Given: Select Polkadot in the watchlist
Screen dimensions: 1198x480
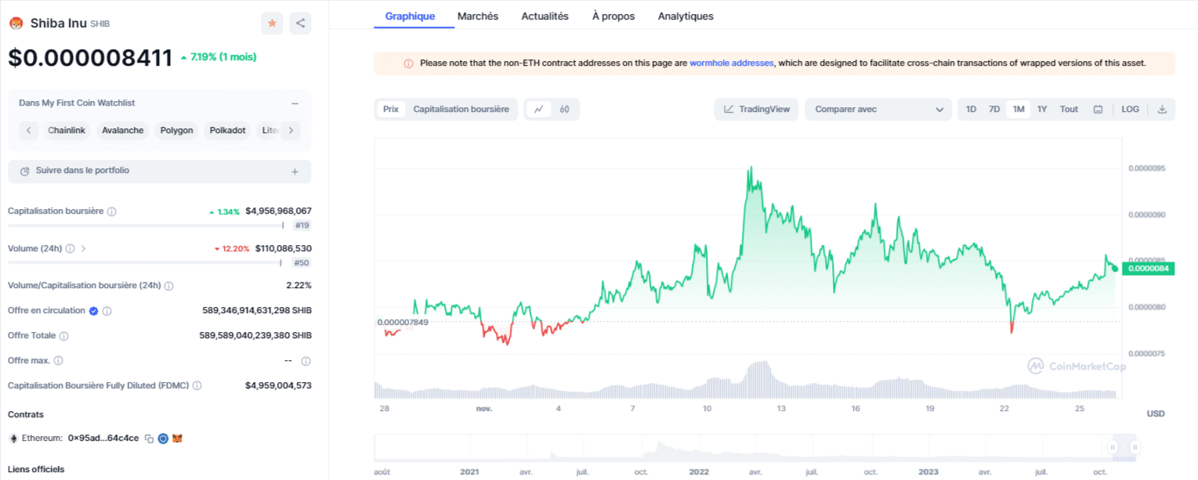Looking at the screenshot, I should [228, 131].
